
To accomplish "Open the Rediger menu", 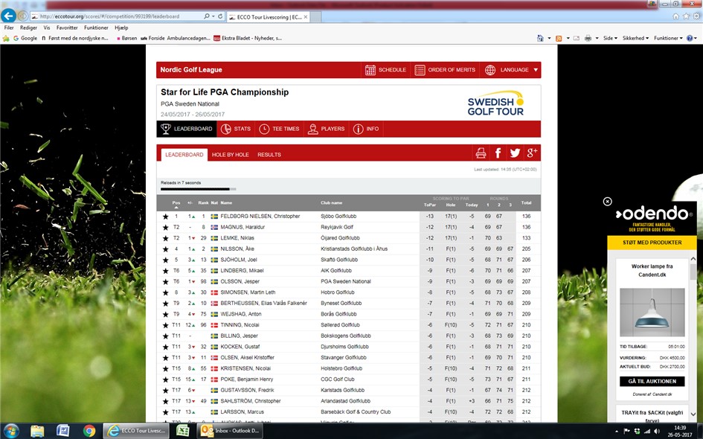I will coord(28,28).
